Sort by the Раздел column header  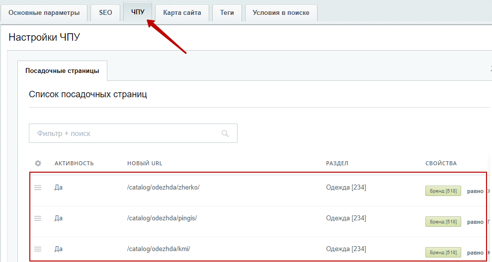coord(337,163)
